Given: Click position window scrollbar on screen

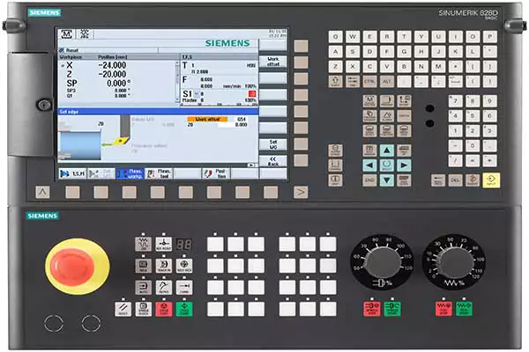Looking at the screenshot, I should [x=177, y=81].
